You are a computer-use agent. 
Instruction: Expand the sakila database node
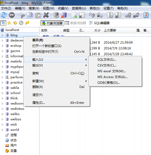coord(2,88)
